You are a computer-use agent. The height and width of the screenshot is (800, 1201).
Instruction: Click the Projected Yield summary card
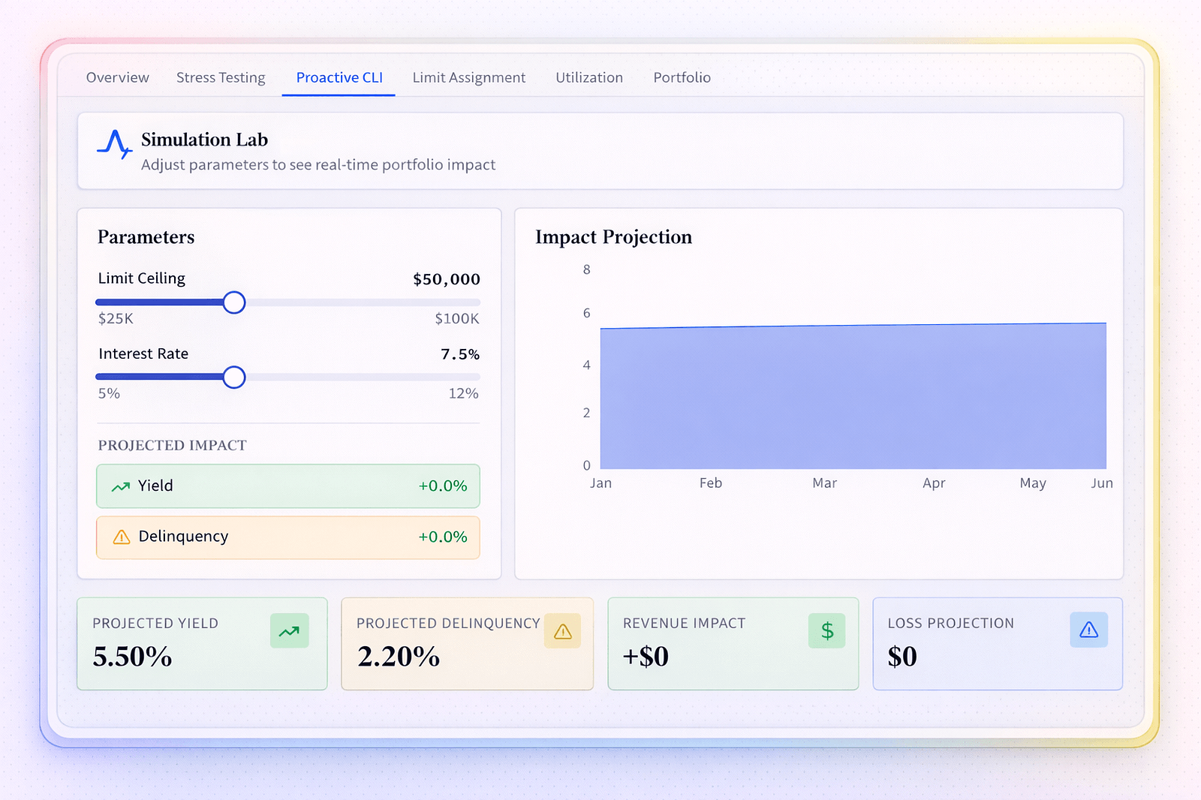(x=202, y=644)
